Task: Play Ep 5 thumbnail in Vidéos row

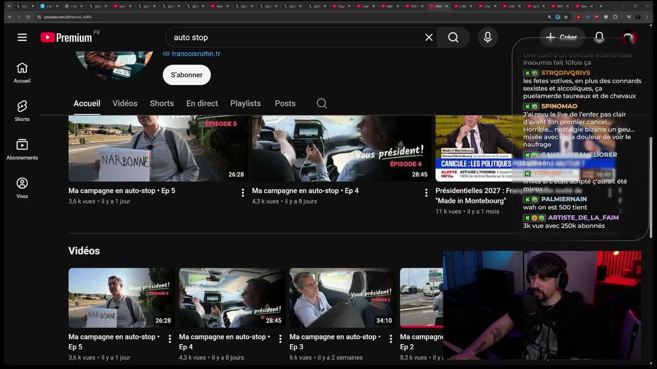Action: coord(122,298)
